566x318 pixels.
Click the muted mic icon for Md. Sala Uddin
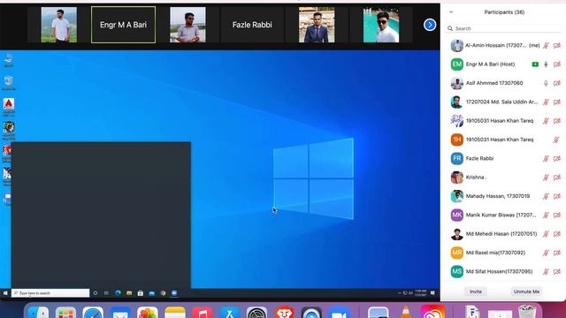coord(546,102)
